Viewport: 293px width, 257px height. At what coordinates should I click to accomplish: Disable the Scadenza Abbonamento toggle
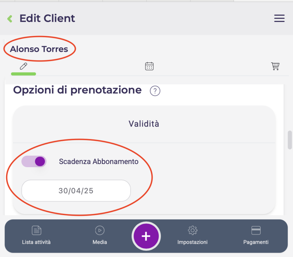click(x=34, y=161)
